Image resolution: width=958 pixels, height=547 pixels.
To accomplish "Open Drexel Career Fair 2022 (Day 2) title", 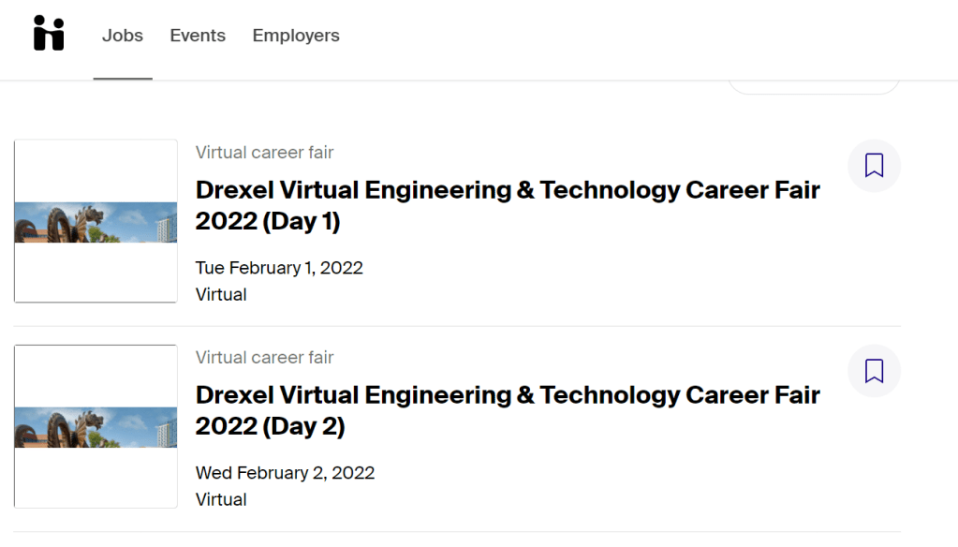I will 508,410.
